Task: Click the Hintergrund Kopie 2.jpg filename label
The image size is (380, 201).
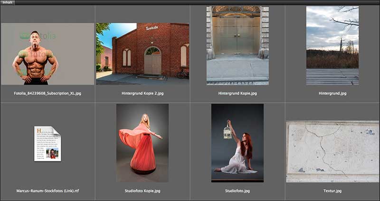Action: (x=142, y=93)
